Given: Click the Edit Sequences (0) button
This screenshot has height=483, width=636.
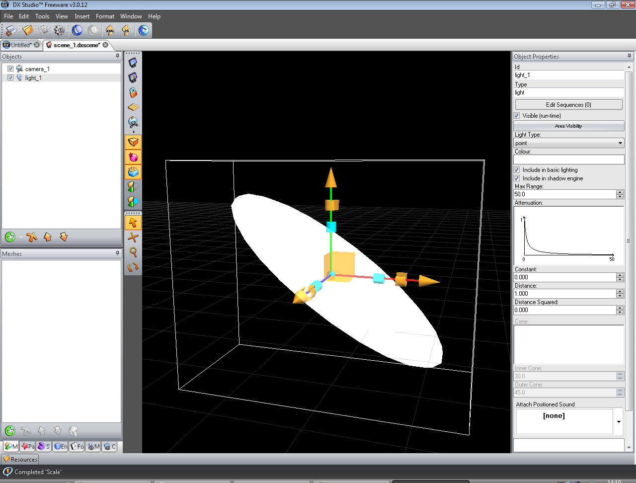Looking at the screenshot, I should click(x=569, y=105).
